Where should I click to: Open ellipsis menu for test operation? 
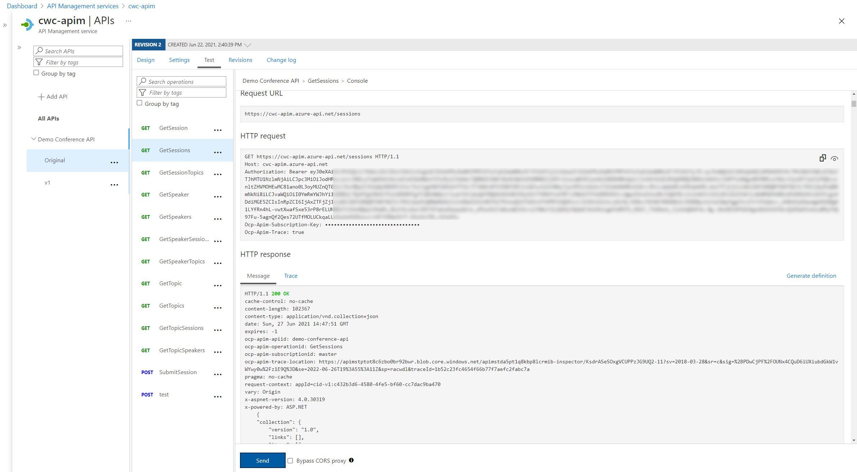[218, 397]
